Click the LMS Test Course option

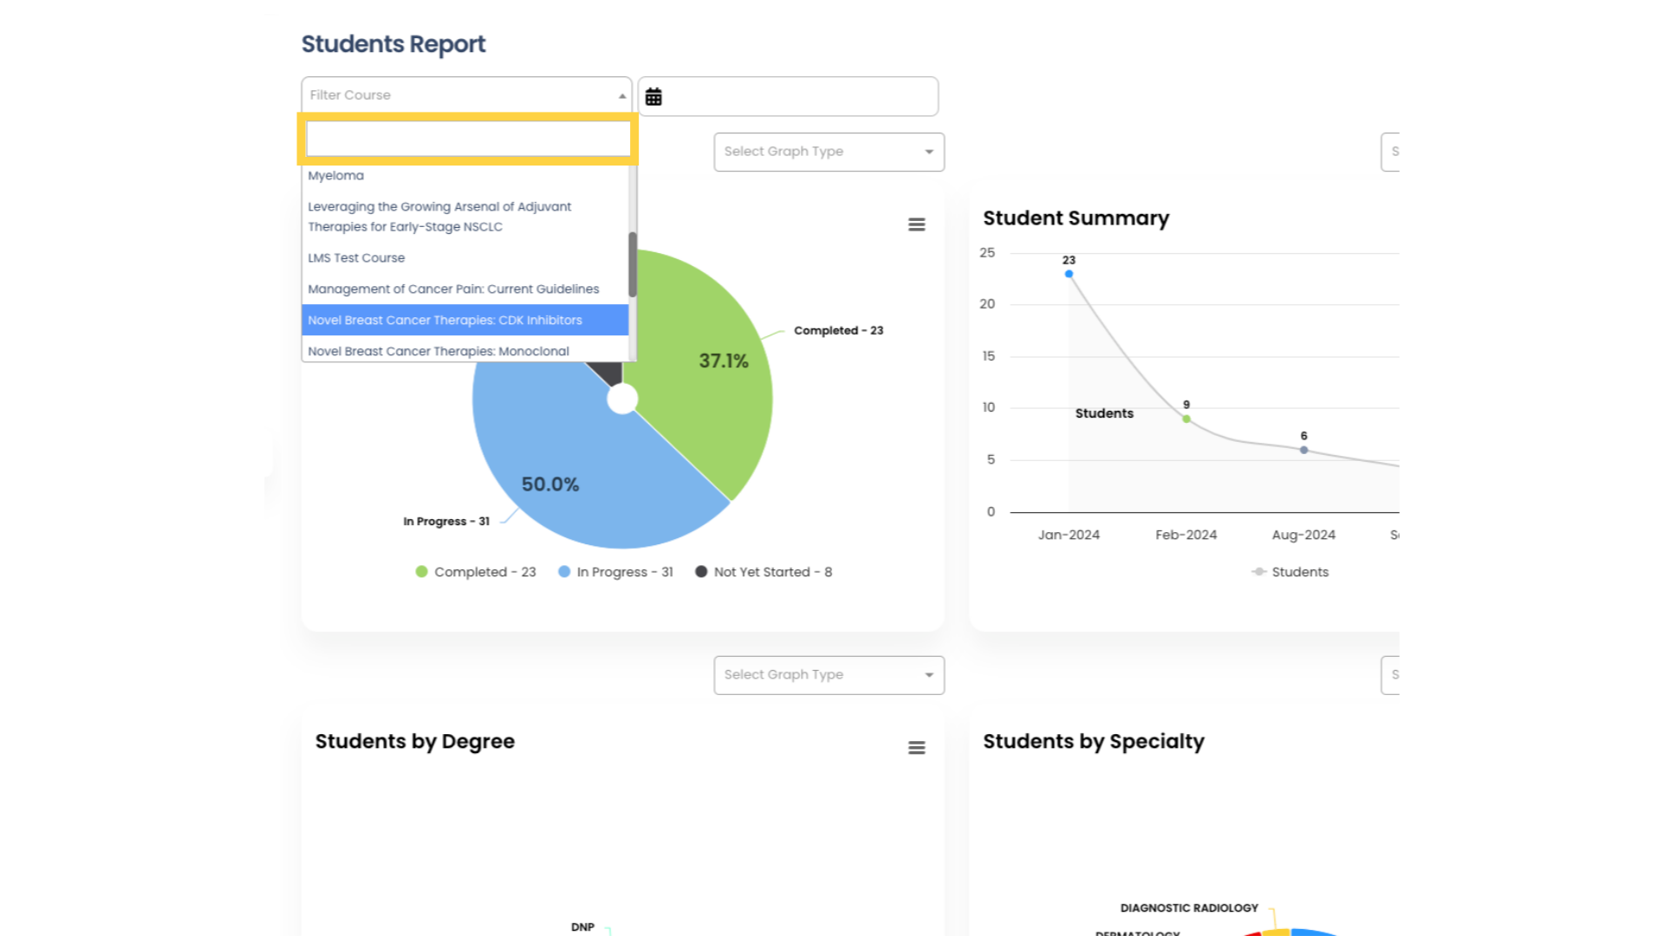355,257
